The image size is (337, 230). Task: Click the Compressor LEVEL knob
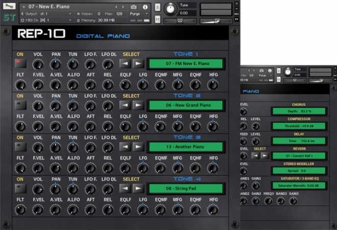(255, 126)
